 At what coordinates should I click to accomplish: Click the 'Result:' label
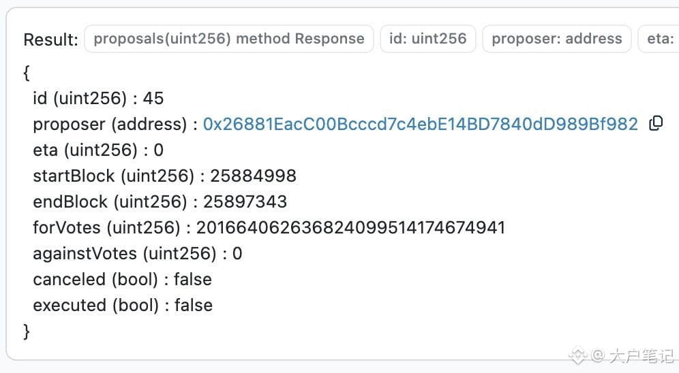(x=50, y=39)
